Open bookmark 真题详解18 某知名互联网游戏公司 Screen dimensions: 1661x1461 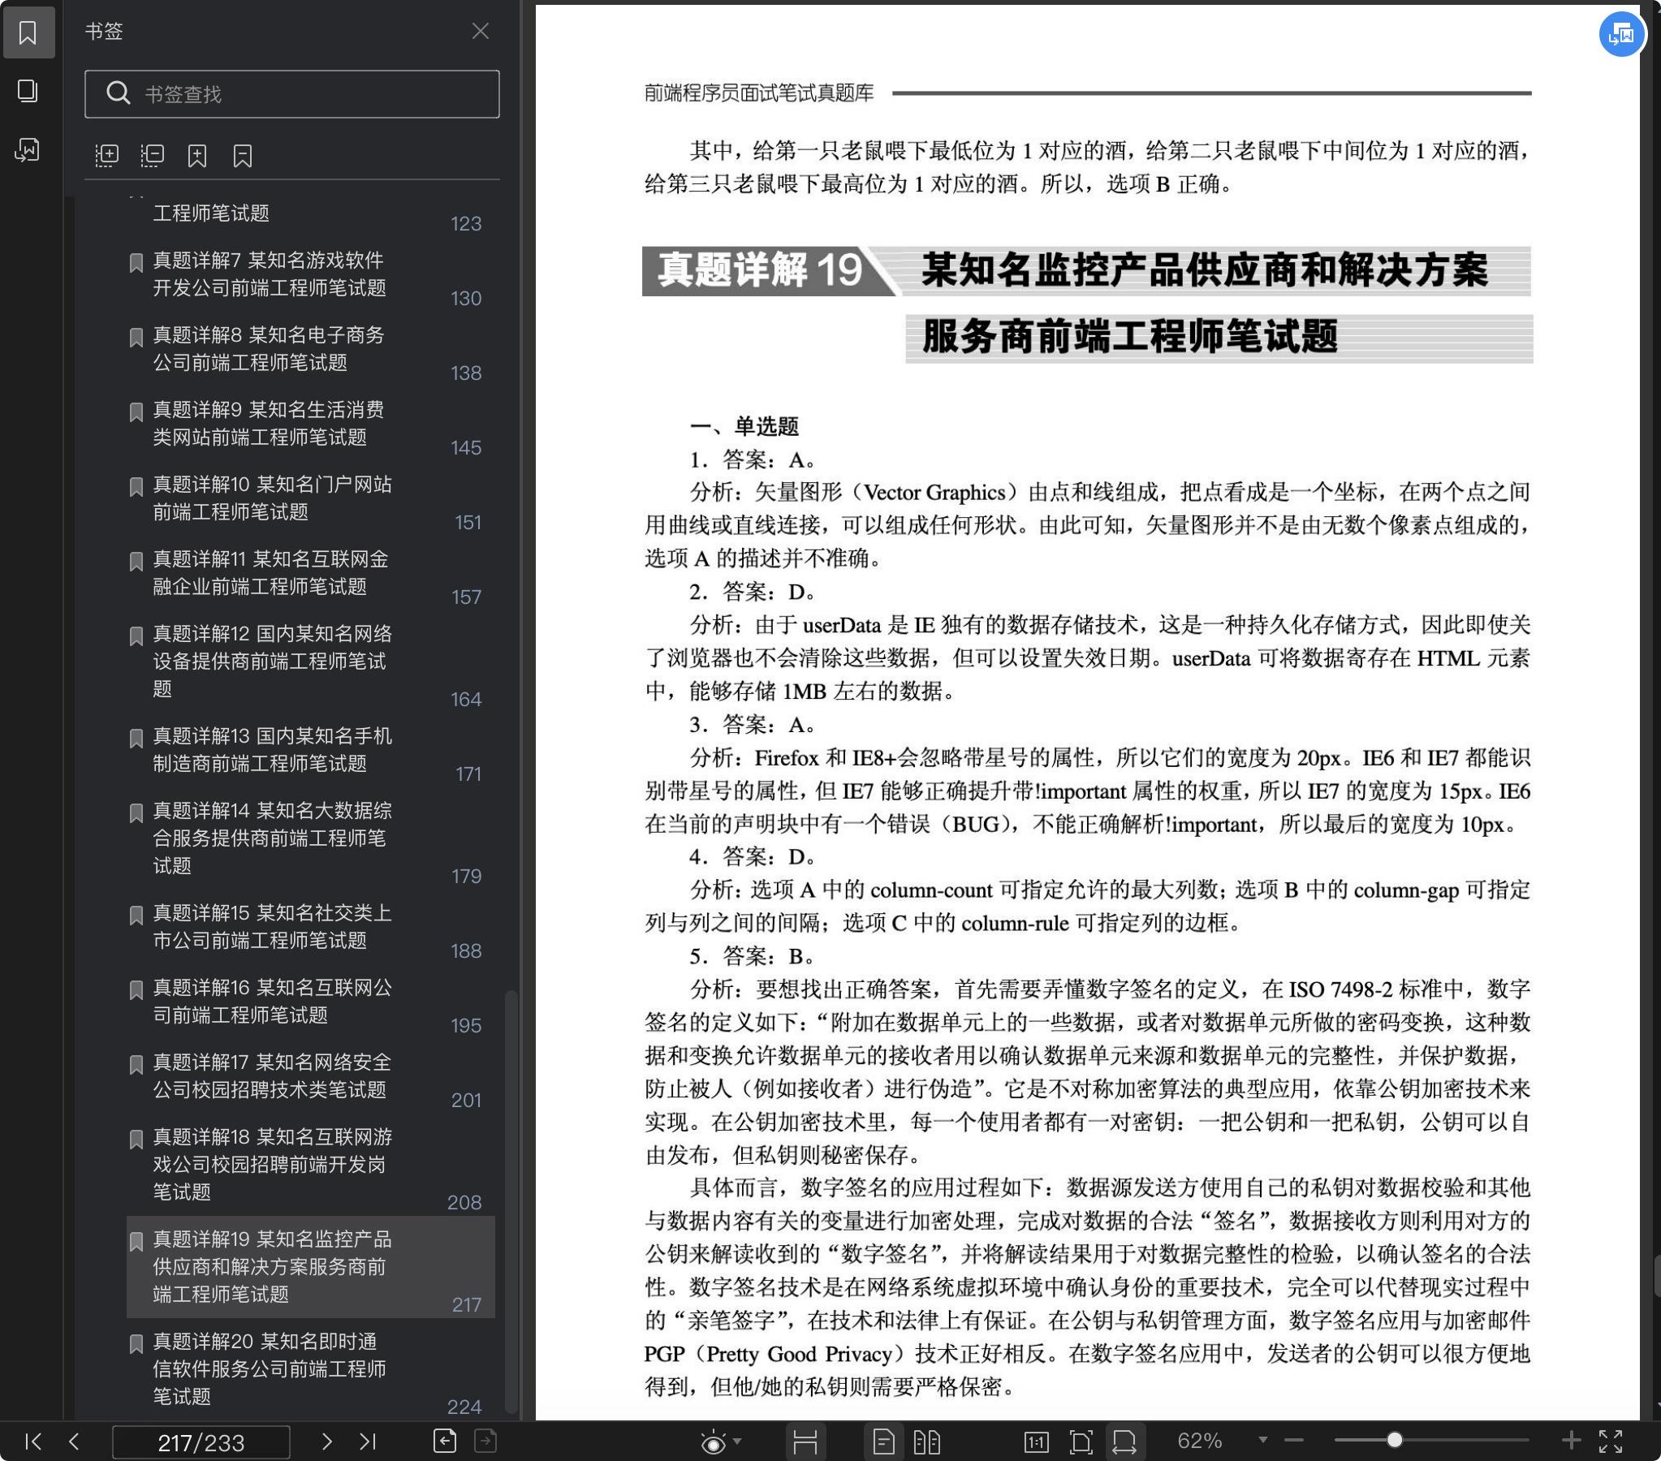(x=310, y=1166)
